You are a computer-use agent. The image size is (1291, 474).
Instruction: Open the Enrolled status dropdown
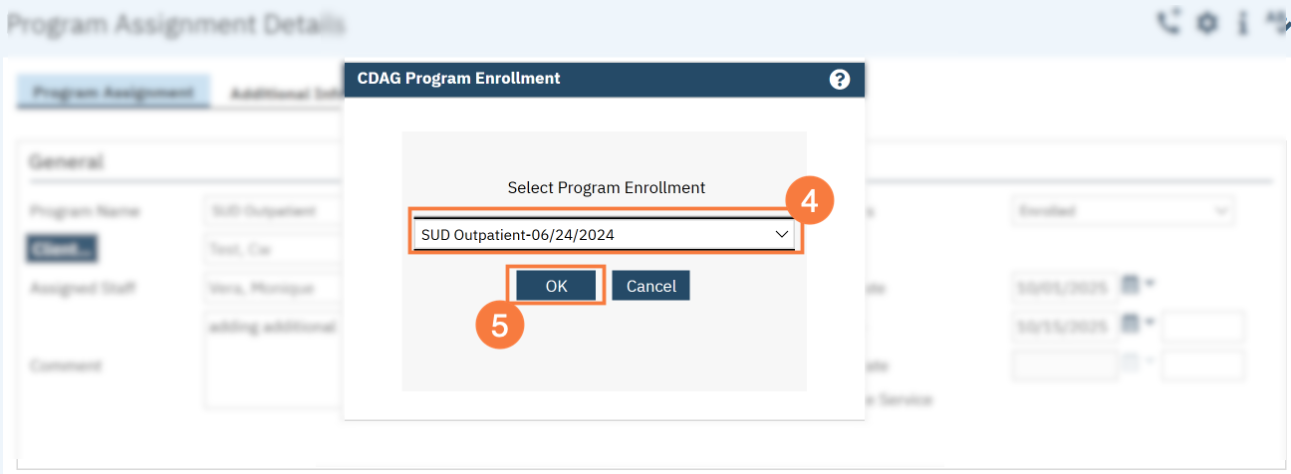click(x=1123, y=211)
